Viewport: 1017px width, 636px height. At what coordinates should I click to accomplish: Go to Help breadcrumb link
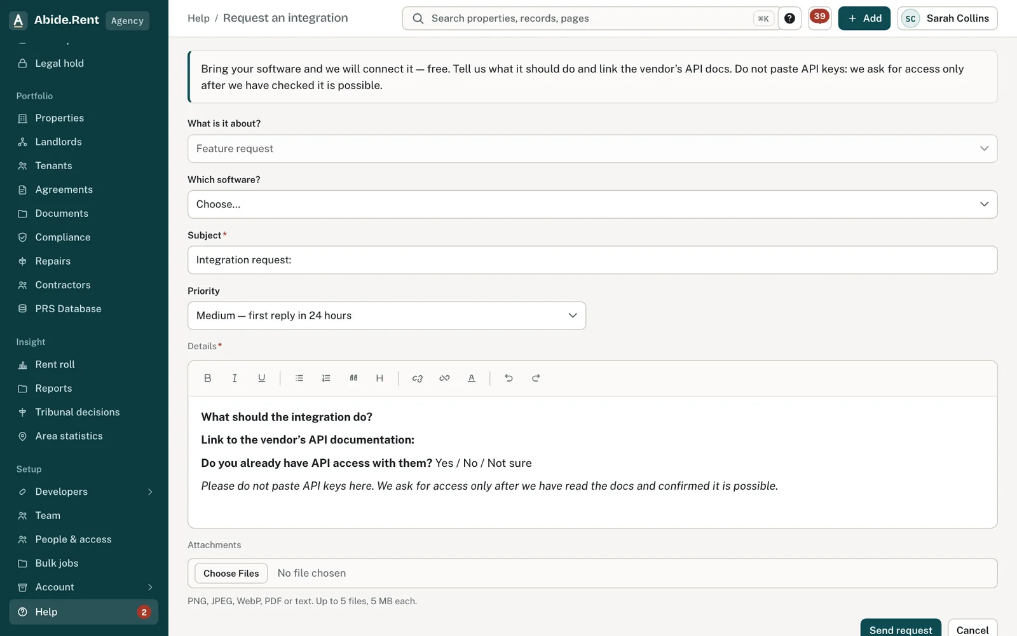point(198,18)
